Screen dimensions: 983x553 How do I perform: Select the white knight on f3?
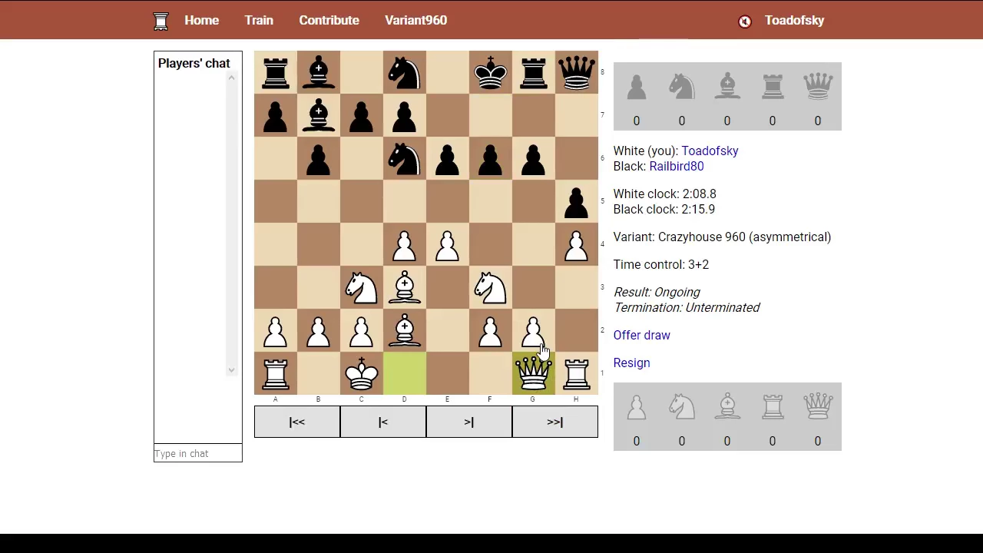click(490, 287)
